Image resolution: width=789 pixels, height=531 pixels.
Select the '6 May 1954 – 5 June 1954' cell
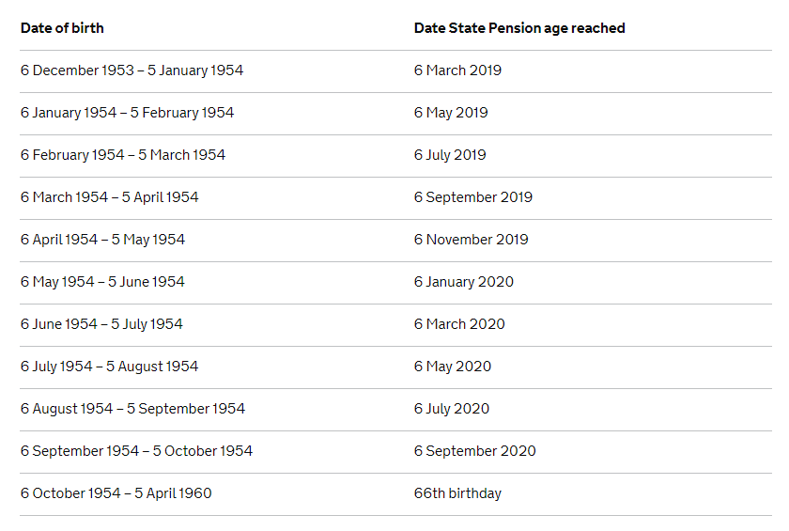click(x=102, y=282)
